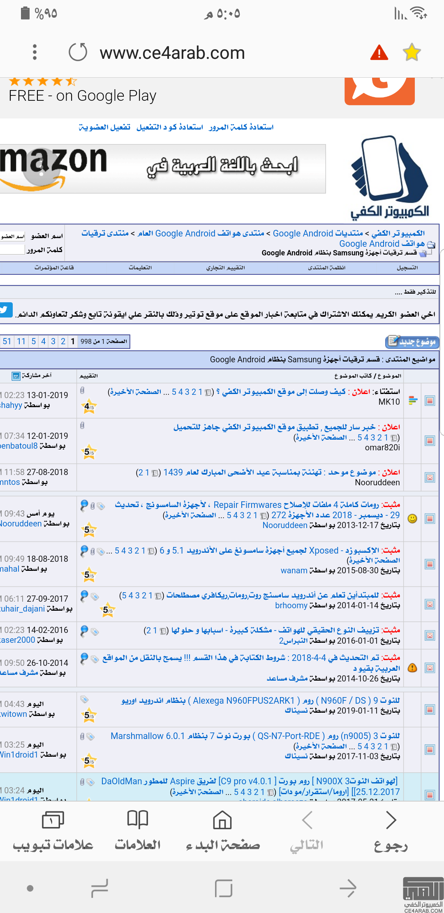This screenshot has height=913, width=444.
Task: Go to صفحة البدء home page
Action: 222,830
